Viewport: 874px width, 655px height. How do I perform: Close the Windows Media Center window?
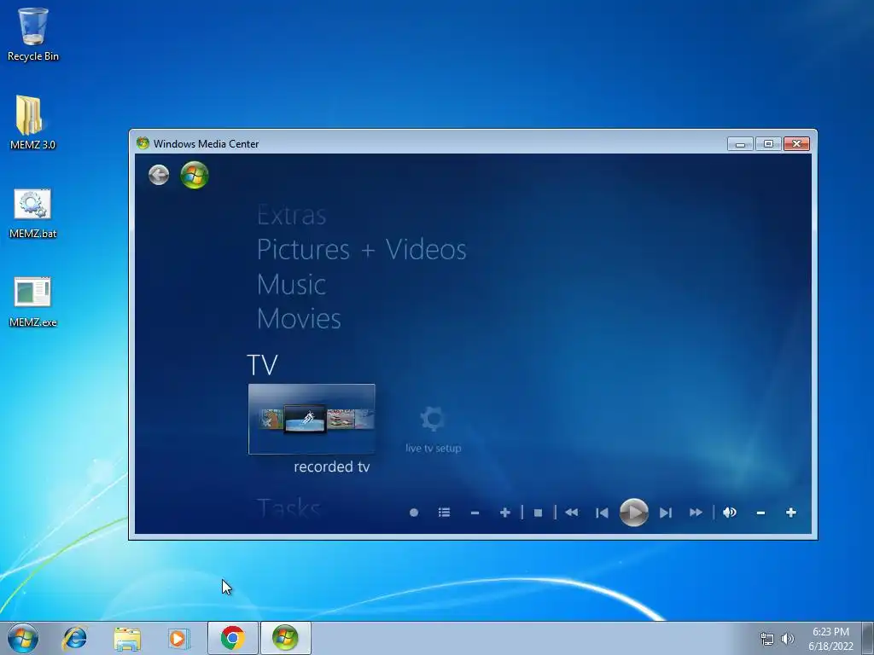tap(796, 143)
